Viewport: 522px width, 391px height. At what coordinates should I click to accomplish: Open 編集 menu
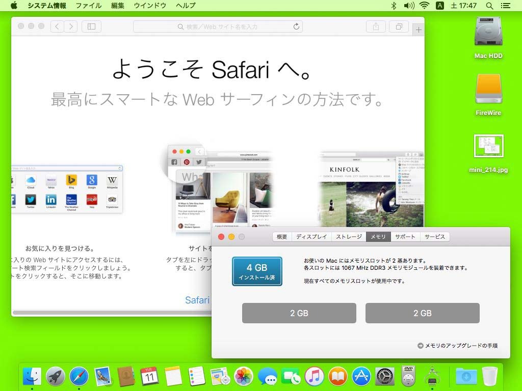point(118,6)
